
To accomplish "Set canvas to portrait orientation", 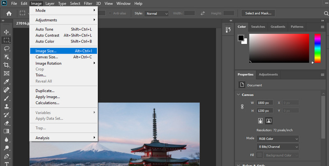I will (x=261, y=121).
